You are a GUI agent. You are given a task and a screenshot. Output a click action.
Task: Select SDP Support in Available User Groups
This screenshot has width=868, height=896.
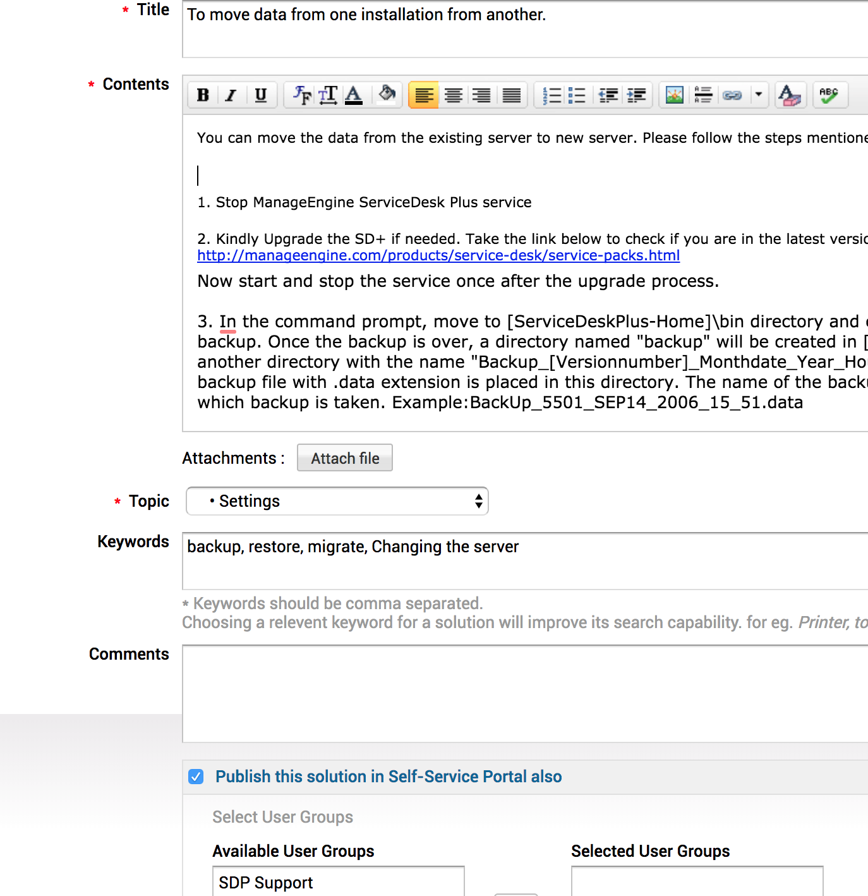(x=266, y=883)
